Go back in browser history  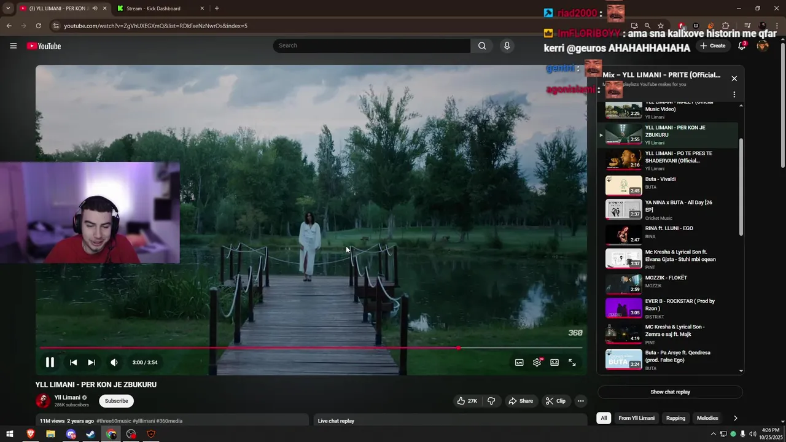point(9,26)
